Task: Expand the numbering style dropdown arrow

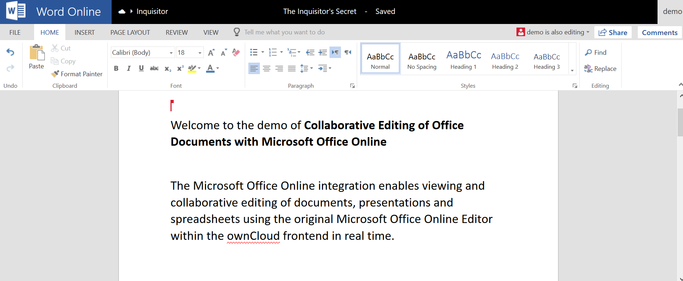Action: click(281, 52)
